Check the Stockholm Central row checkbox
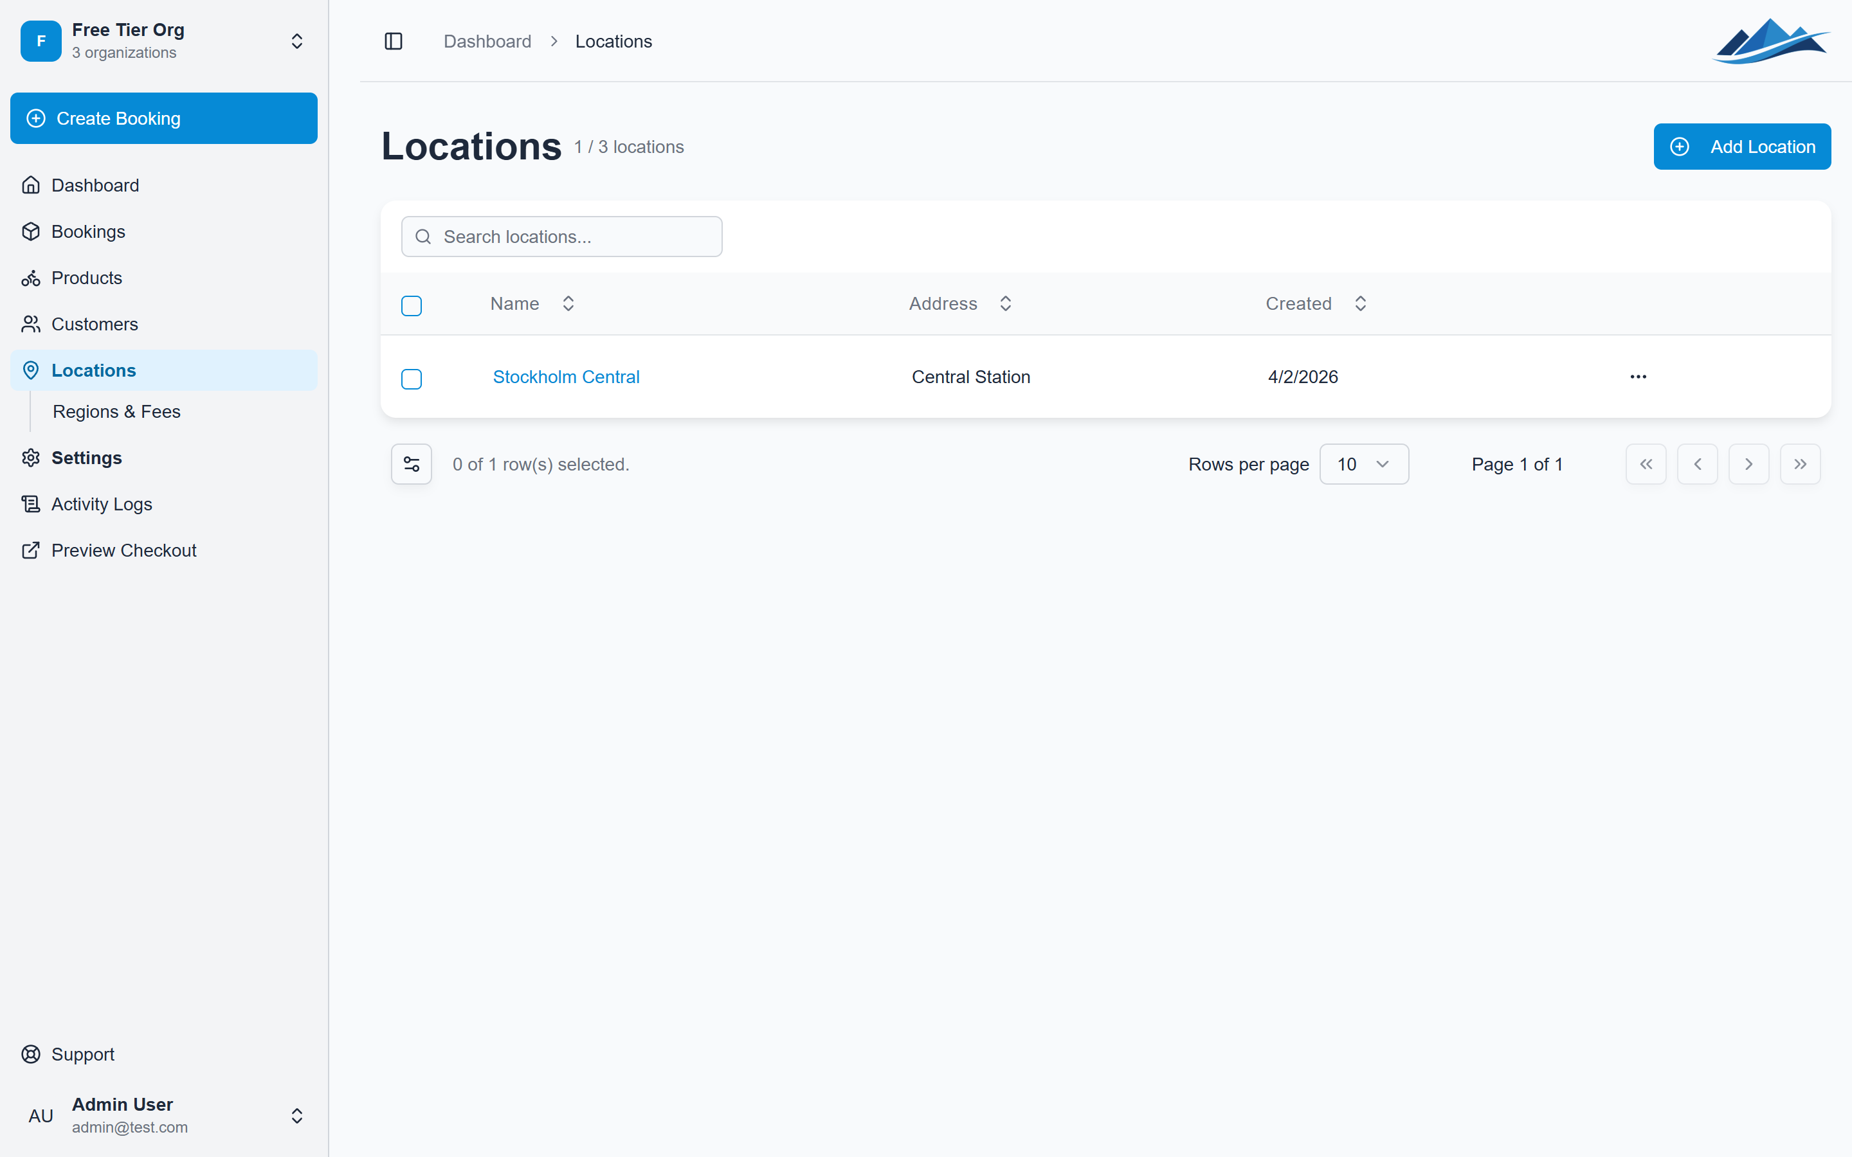 [412, 379]
